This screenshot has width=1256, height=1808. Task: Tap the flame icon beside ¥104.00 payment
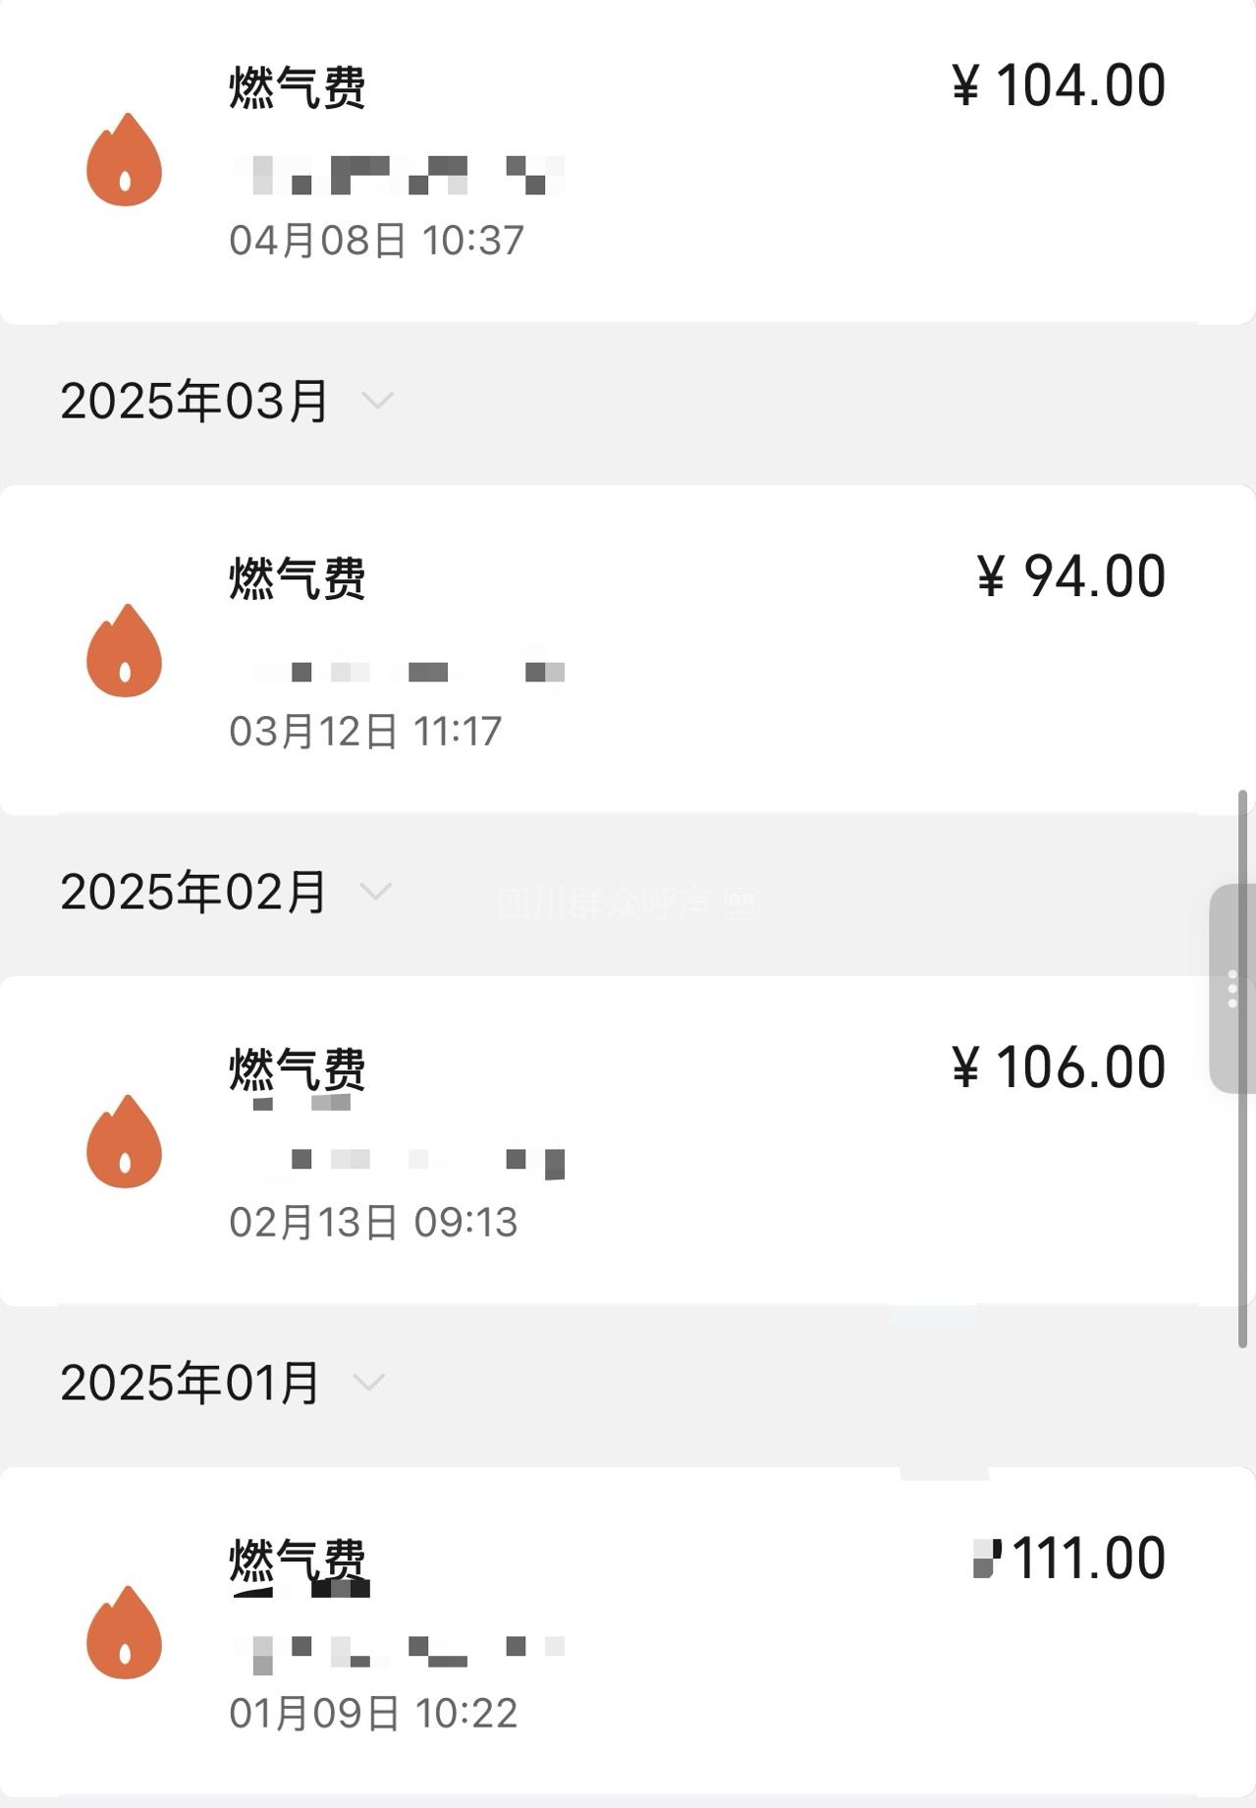tap(124, 160)
